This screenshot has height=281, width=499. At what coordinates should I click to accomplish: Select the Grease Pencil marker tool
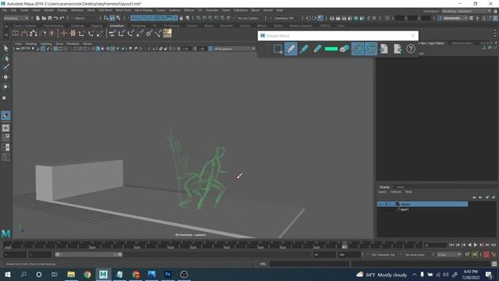304,48
